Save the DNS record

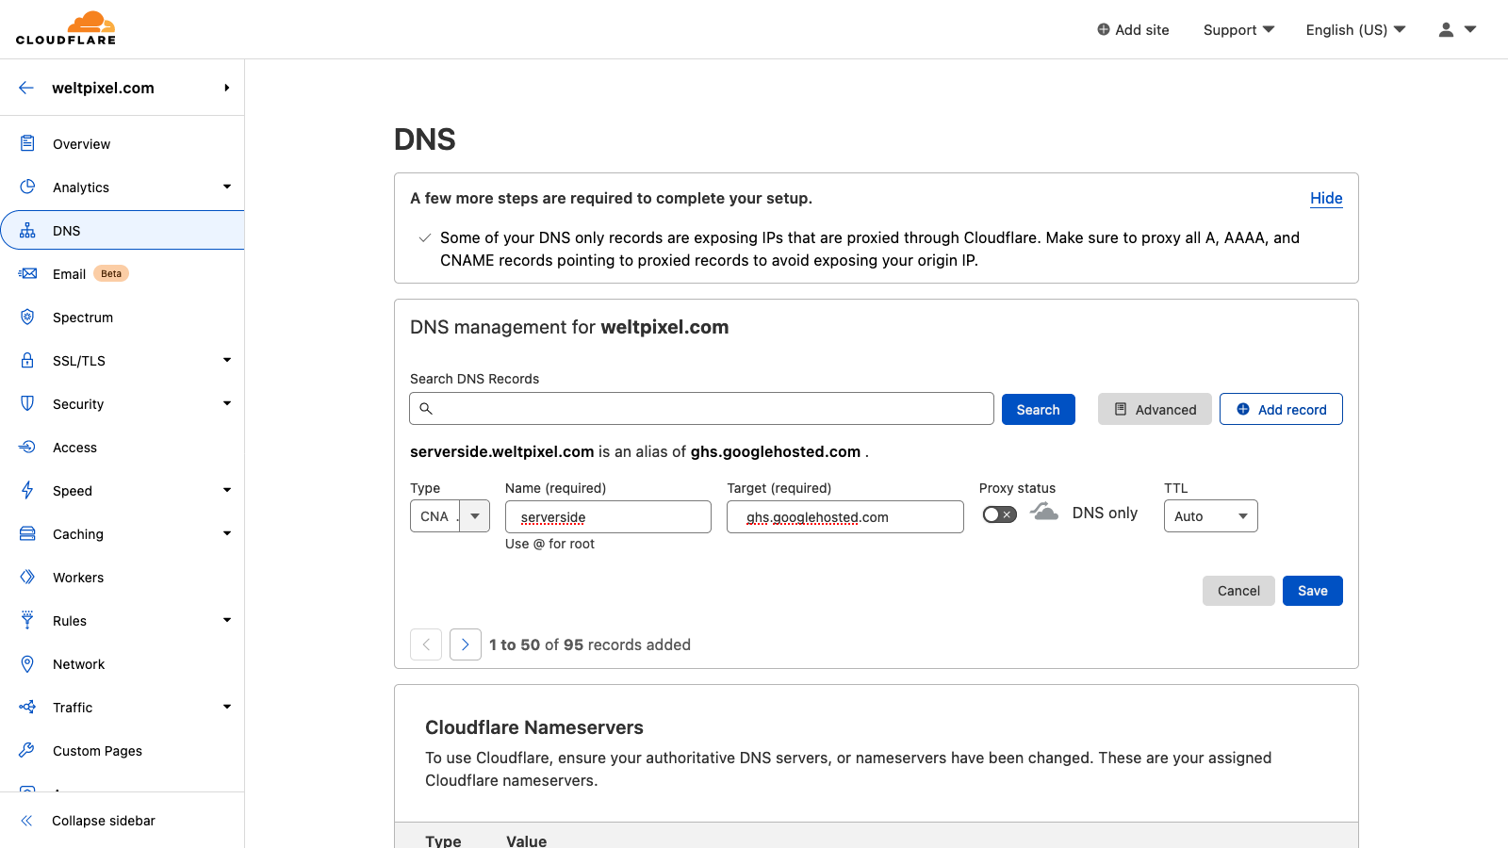pyautogui.click(x=1312, y=591)
